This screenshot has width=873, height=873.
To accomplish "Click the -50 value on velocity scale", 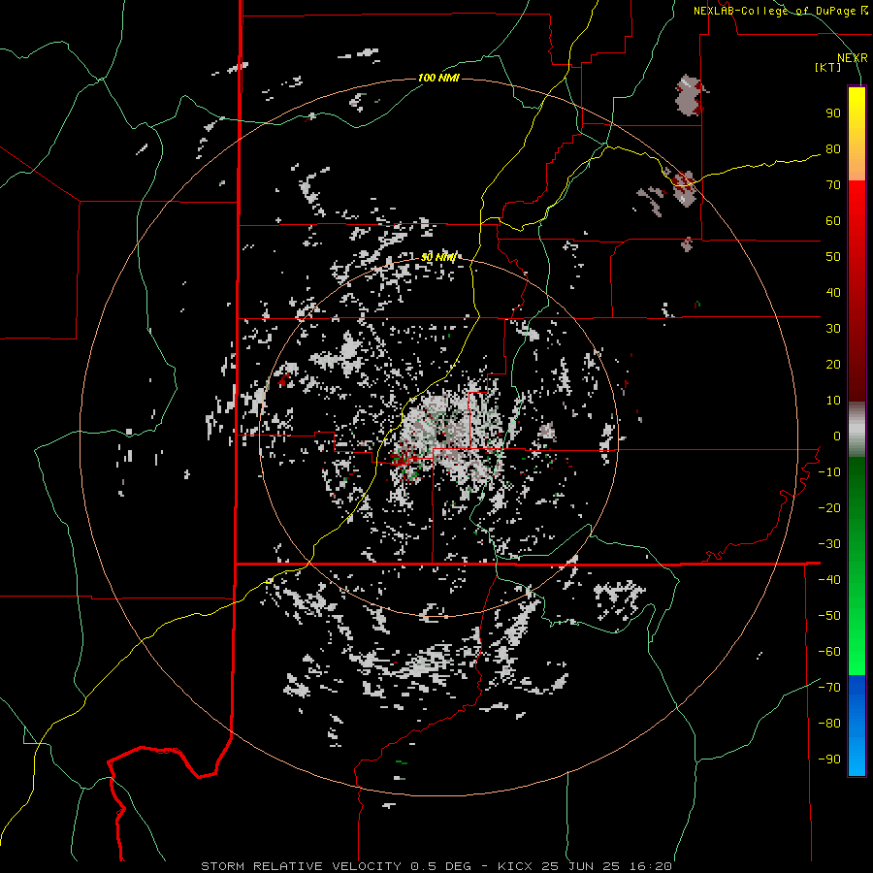I will pyautogui.click(x=829, y=616).
